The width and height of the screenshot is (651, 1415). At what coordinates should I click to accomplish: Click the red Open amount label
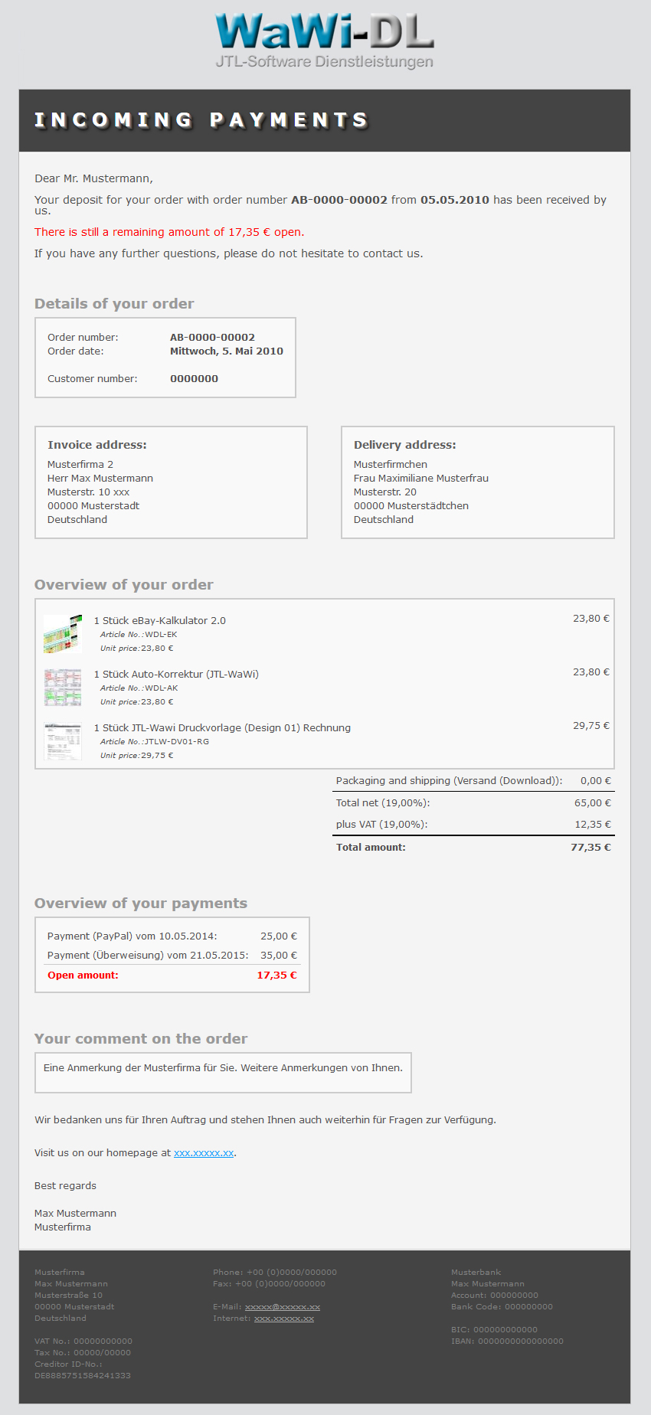83,975
